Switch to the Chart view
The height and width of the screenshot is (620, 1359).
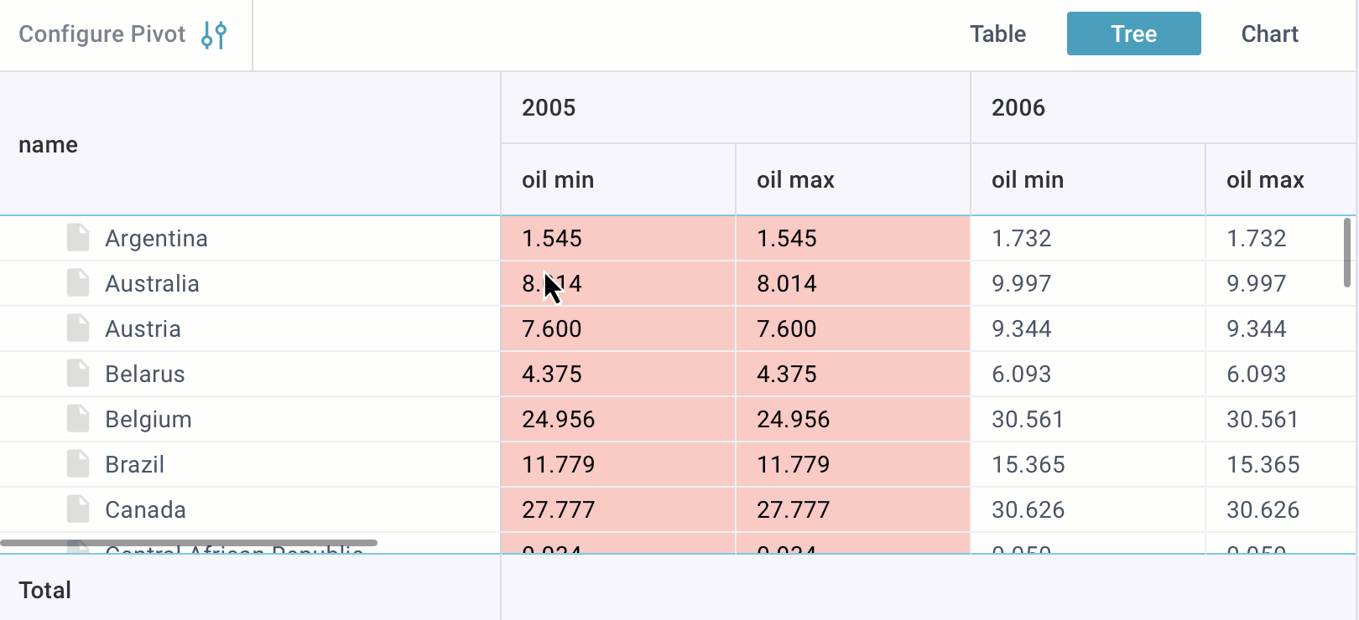click(1269, 34)
